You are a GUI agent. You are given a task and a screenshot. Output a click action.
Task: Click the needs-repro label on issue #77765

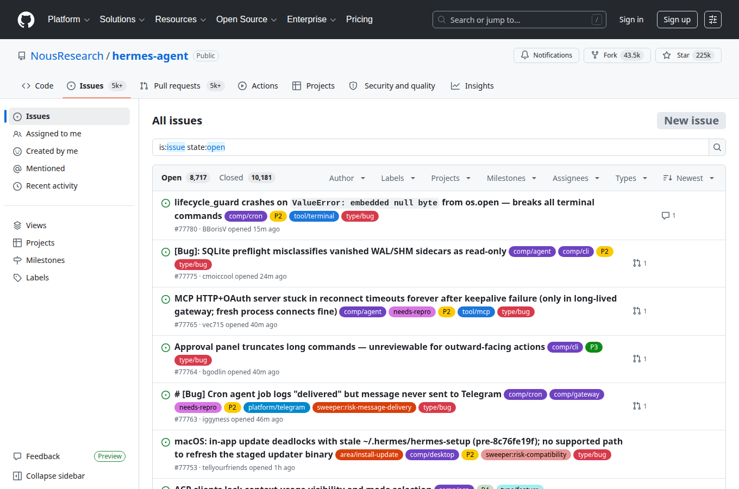412,312
